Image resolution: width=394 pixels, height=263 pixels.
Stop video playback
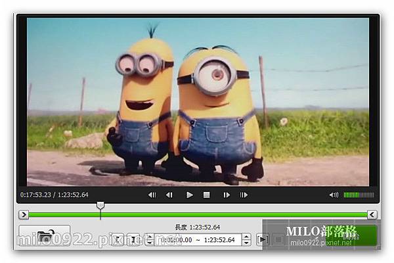207,195
